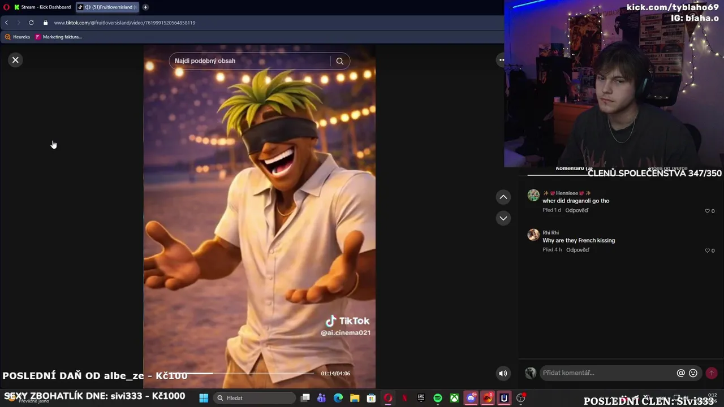Open Hennieee's profile avatar
This screenshot has height=407, width=724.
pyautogui.click(x=533, y=196)
